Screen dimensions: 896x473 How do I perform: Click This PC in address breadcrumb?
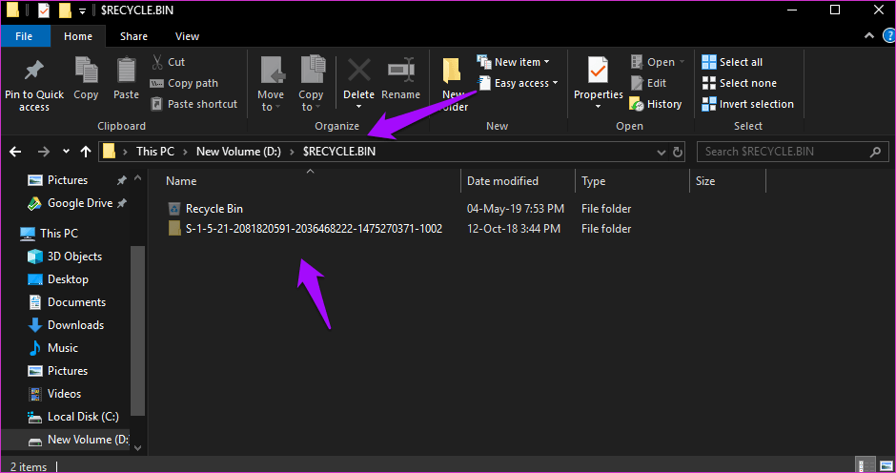pyautogui.click(x=154, y=152)
